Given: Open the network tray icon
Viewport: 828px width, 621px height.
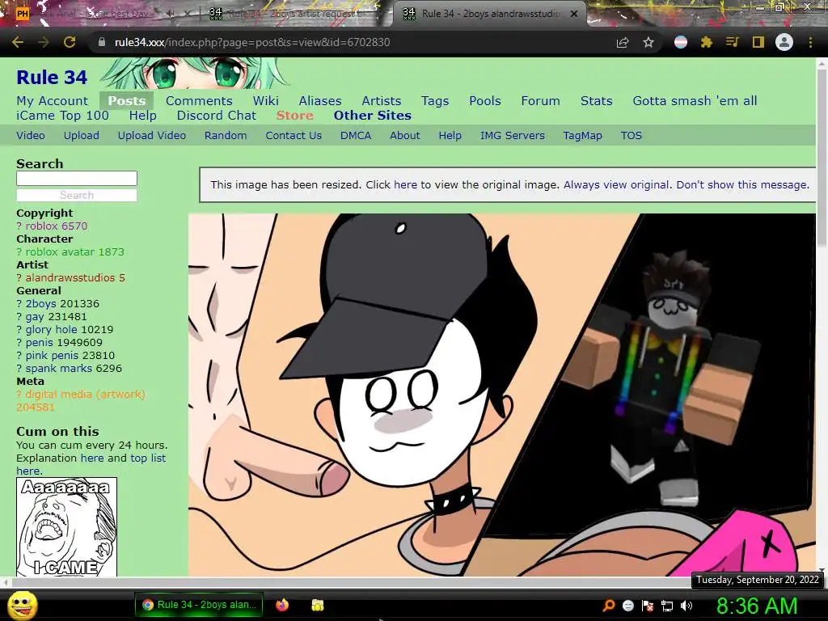Looking at the screenshot, I should click(667, 606).
